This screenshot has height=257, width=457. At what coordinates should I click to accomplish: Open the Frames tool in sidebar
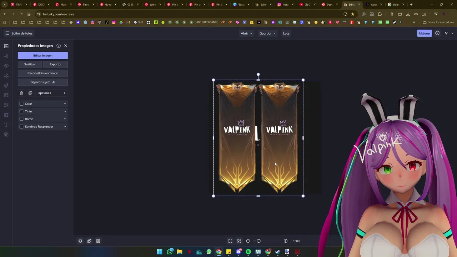point(6,95)
